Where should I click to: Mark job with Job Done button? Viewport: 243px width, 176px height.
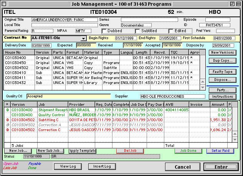click(188, 151)
